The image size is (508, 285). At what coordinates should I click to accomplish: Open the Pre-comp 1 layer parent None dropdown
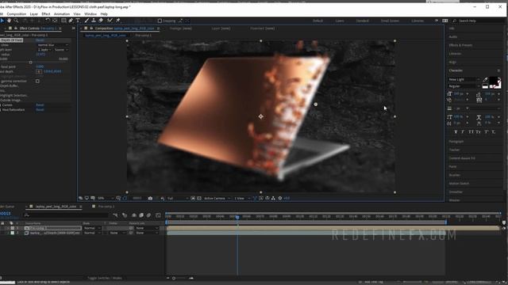coord(147,228)
